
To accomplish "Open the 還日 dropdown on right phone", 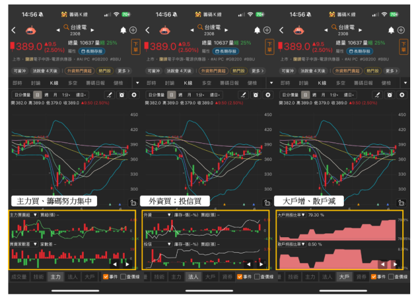I will coord(348,95).
